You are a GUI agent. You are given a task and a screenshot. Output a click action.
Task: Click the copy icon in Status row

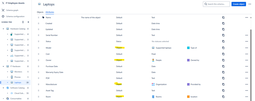[x=223, y=41]
